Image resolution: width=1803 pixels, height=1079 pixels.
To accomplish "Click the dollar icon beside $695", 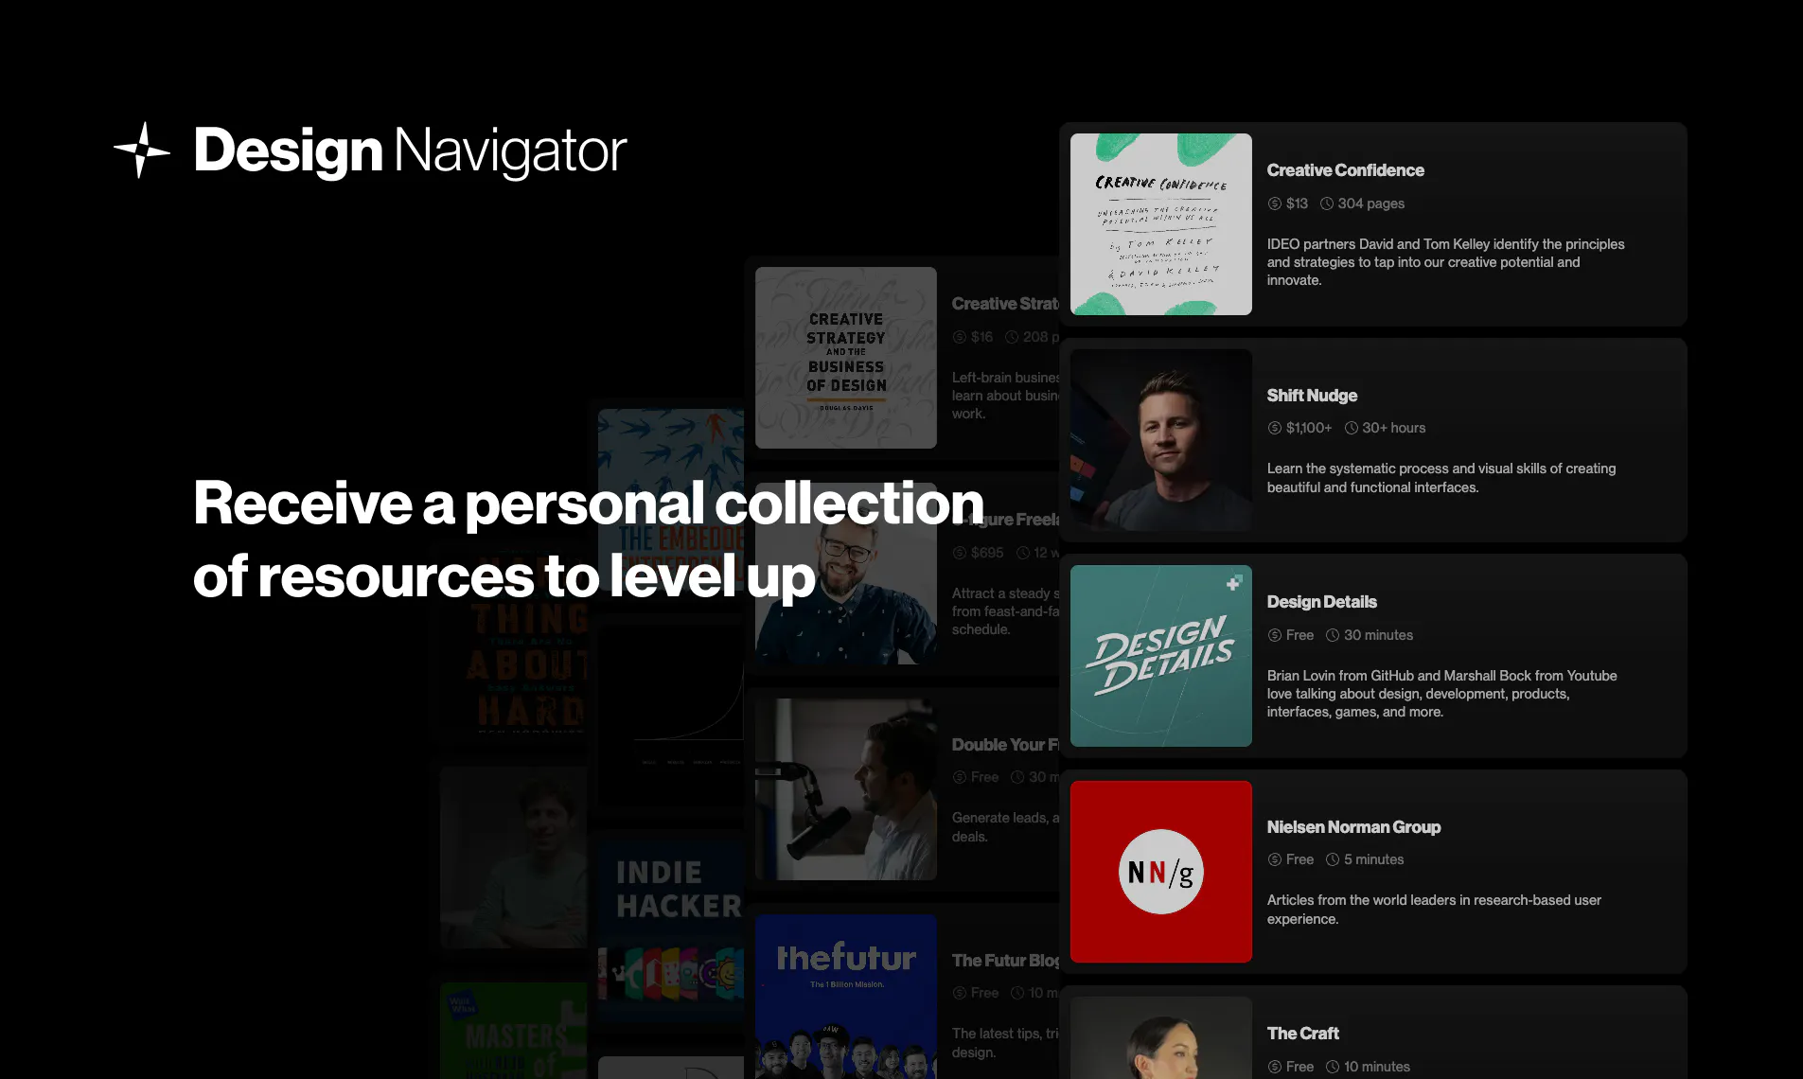I will (x=959, y=553).
